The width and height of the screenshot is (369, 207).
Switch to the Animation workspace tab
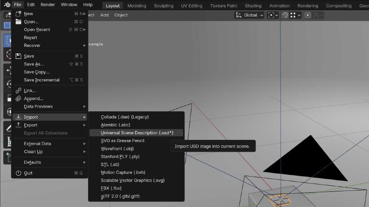point(280,6)
